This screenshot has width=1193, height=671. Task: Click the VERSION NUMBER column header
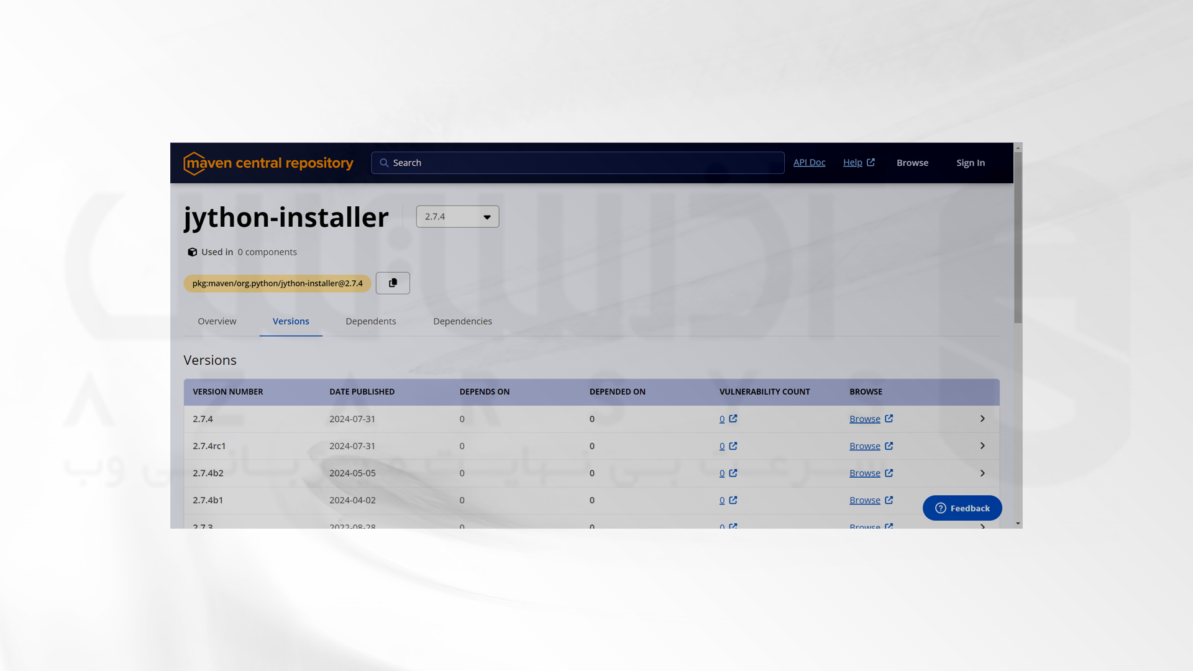(x=227, y=392)
